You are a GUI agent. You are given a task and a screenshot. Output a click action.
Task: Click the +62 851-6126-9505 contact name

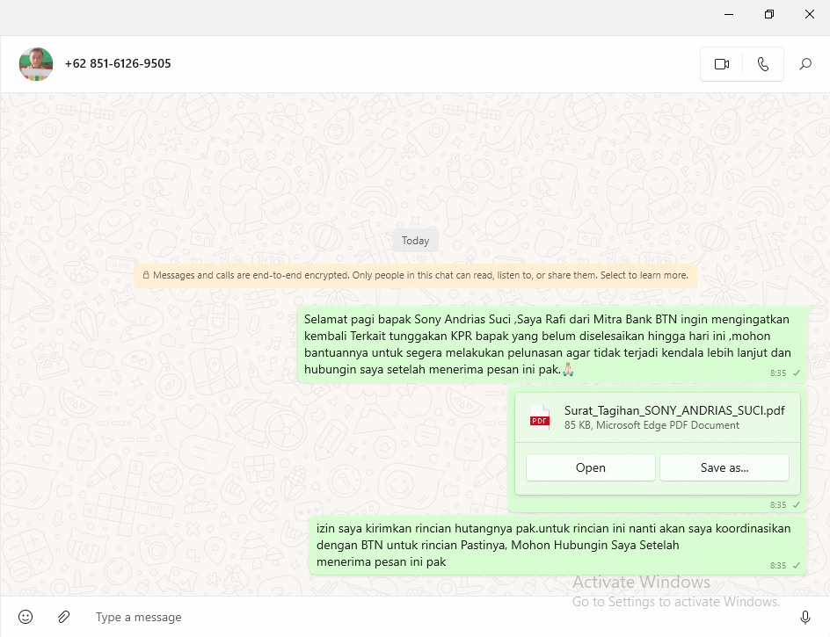[x=118, y=63]
